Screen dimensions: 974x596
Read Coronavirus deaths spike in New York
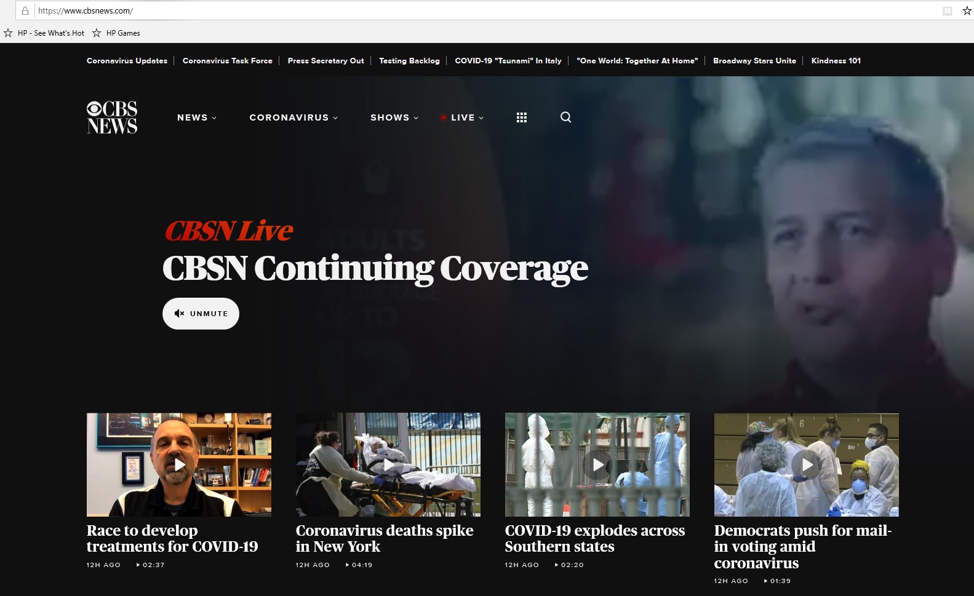tap(385, 538)
